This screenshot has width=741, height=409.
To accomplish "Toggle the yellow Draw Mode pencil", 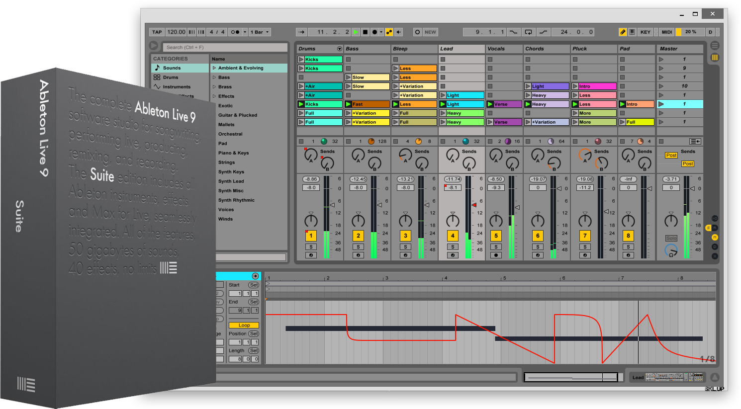I will coord(623,32).
